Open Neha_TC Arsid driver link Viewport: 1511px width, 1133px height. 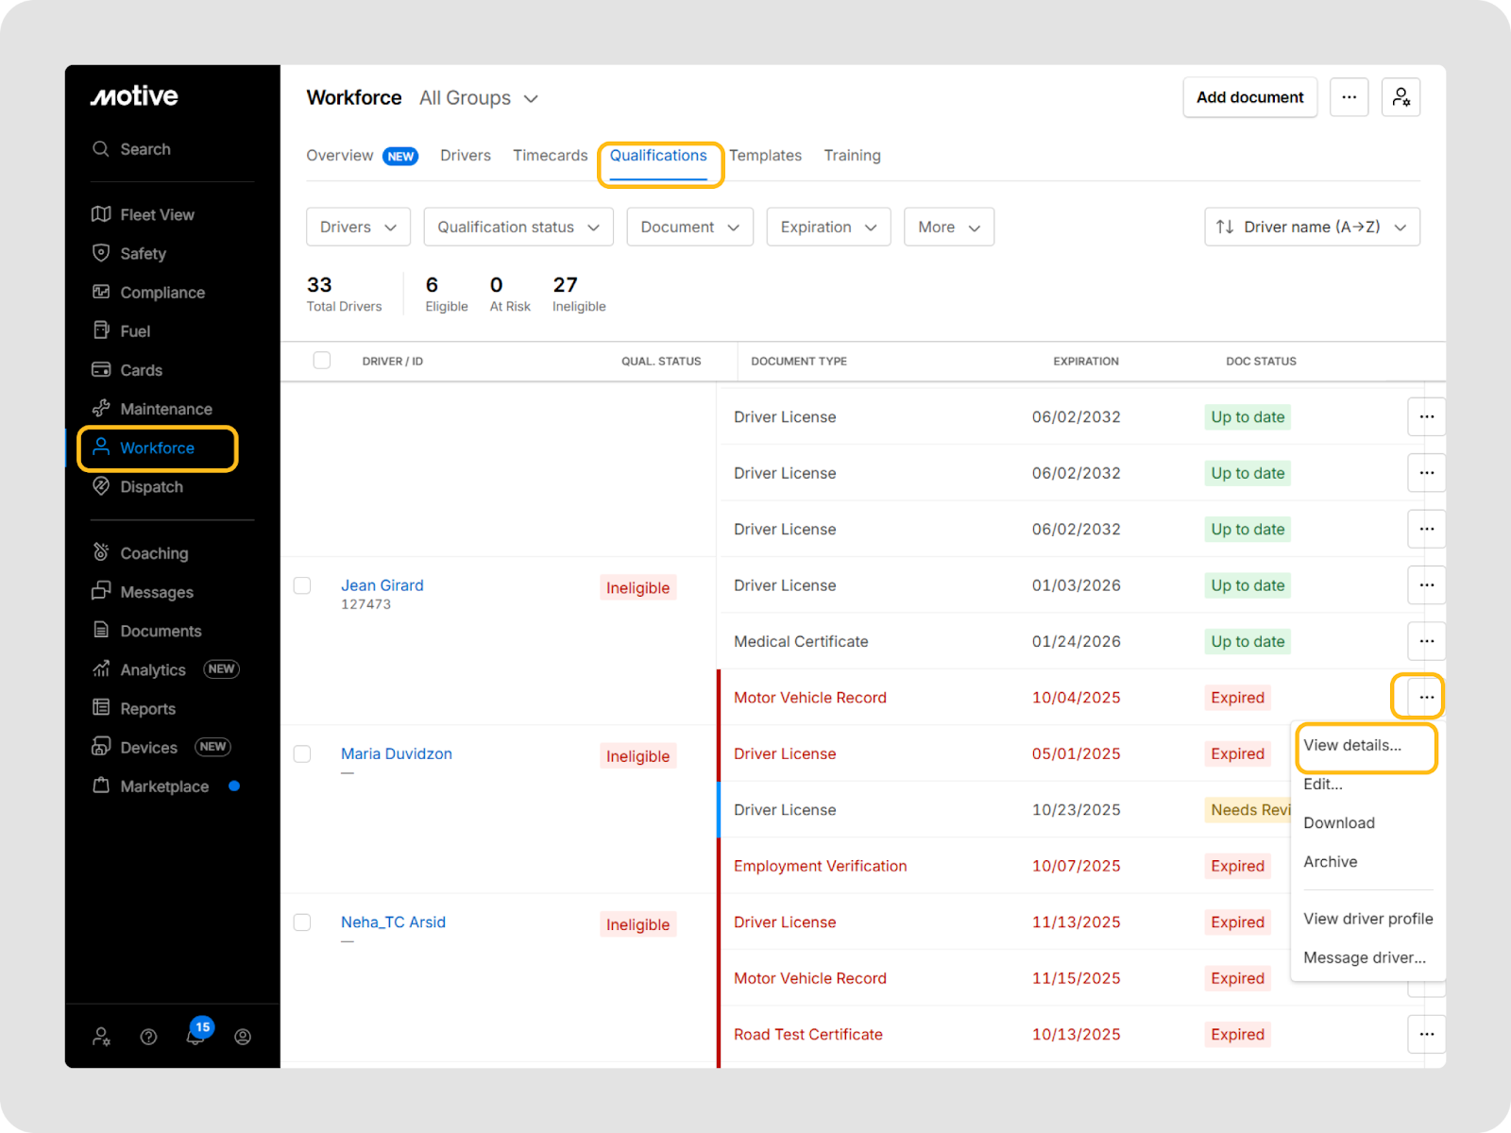point(393,922)
